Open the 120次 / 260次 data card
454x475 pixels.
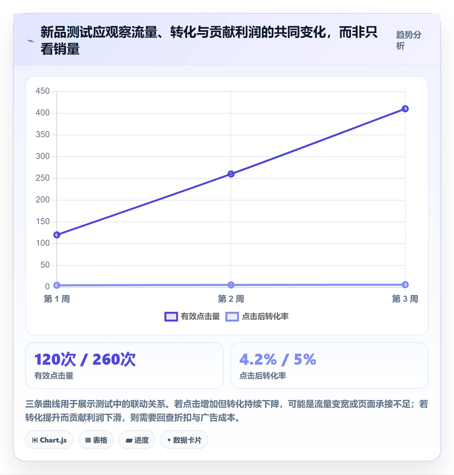click(x=125, y=365)
